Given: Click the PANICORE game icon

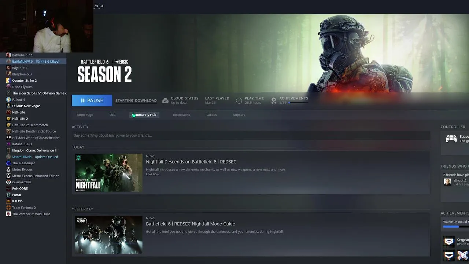Looking at the screenshot, I should 8,188.
